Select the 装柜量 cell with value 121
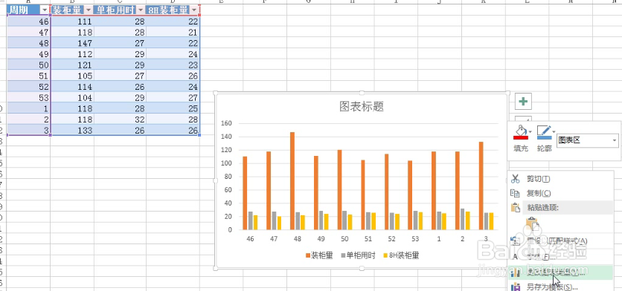Screen dimensions: 622x291 click(x=72, y=65)
